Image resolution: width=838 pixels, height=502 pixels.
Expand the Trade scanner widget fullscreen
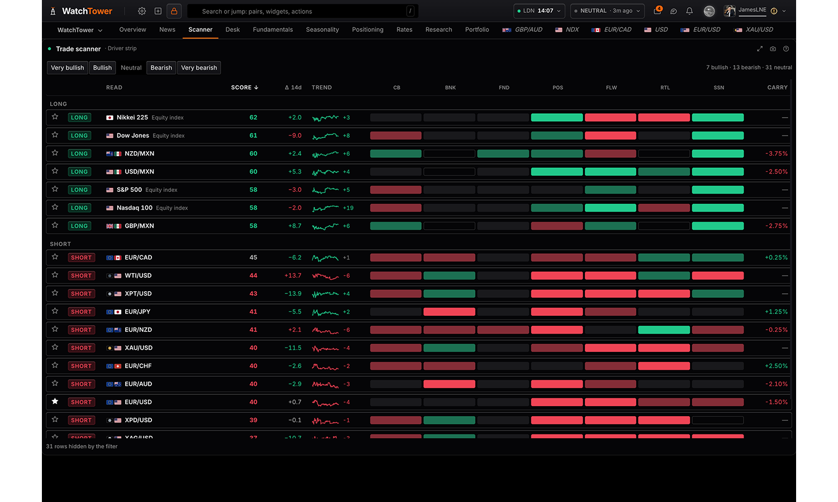760,49
